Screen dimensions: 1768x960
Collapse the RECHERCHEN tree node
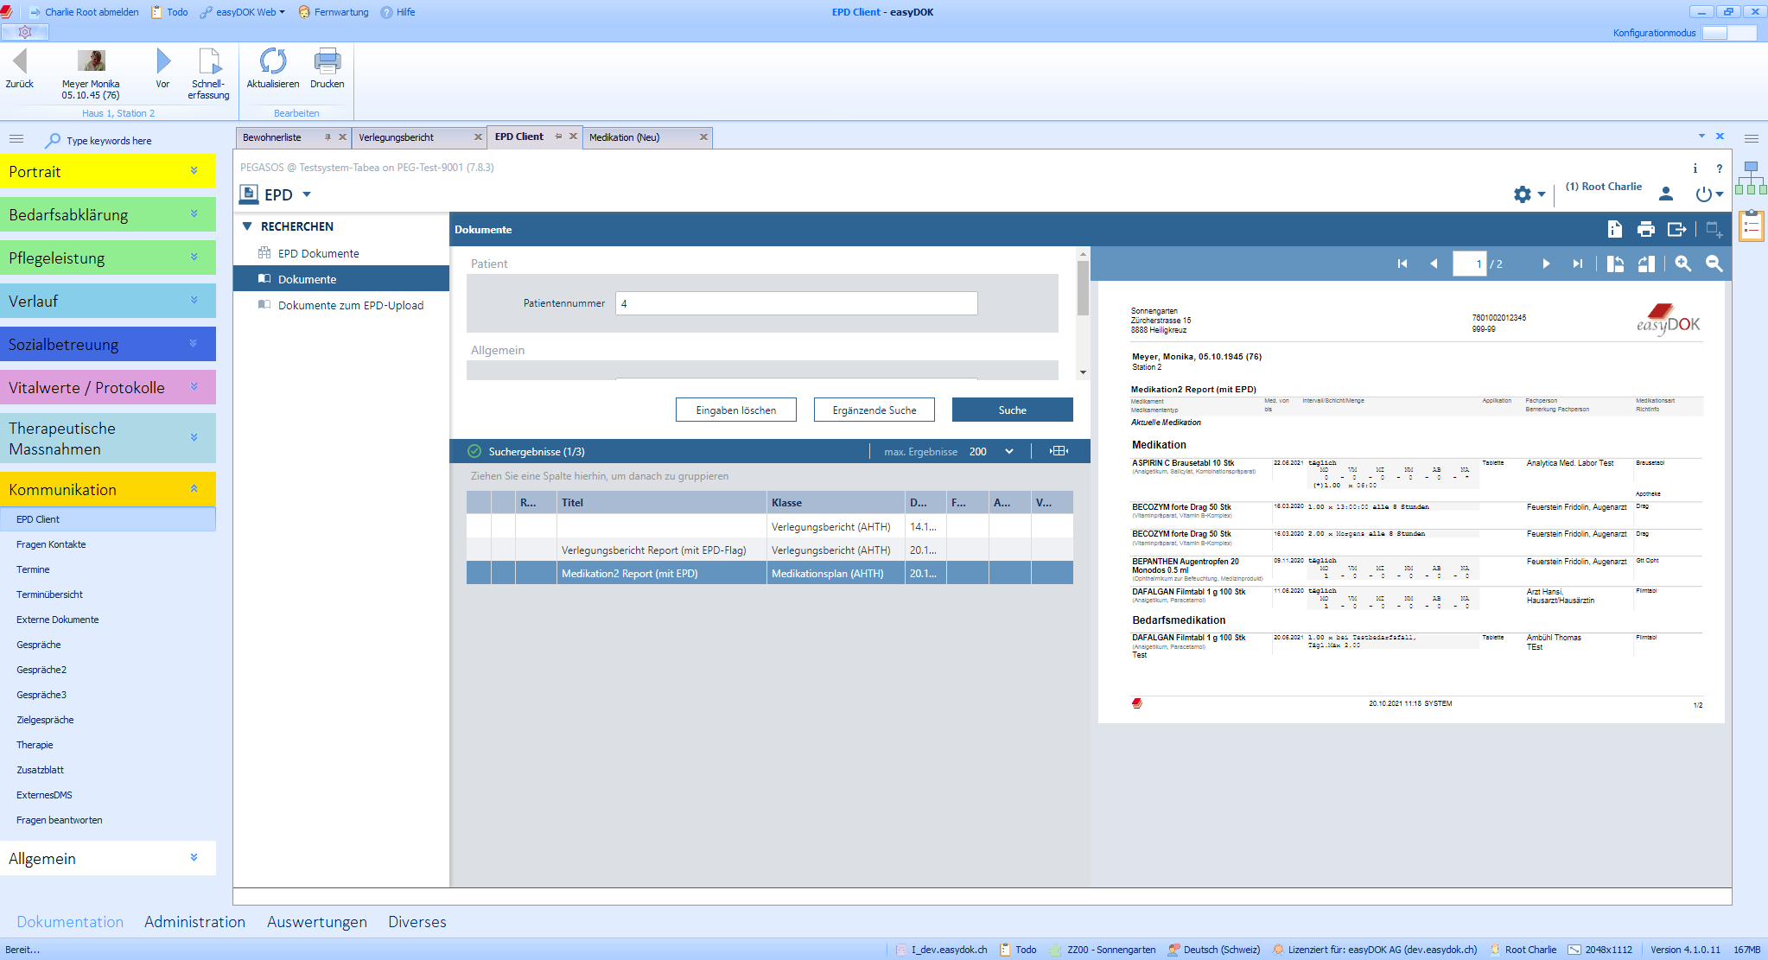247,226
